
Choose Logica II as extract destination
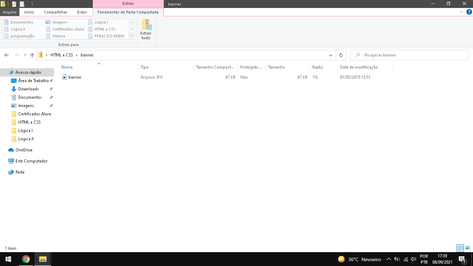coord(18,29)
